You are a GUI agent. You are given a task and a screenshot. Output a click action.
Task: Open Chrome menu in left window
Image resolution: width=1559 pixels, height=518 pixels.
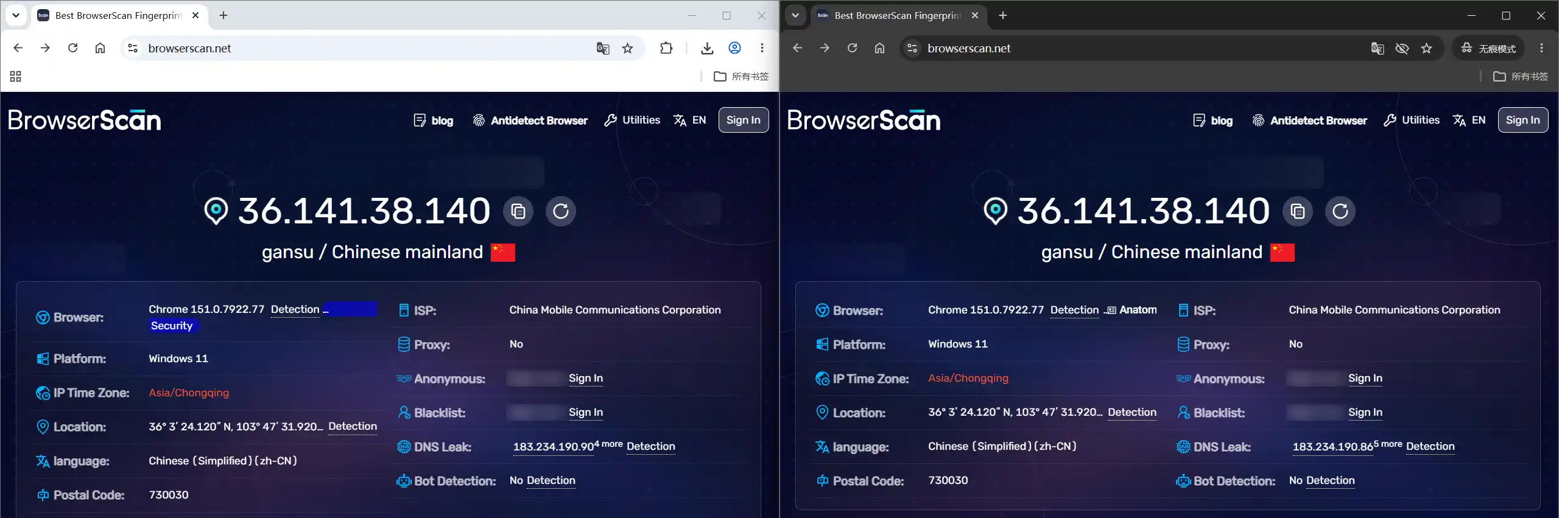point(762,48)
